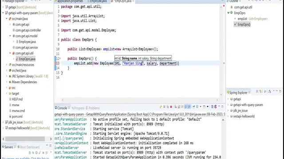Image resolution: width=284 pixels, height=159 pixels.
Task: Minimize the Console view
Action: tap(219, 106)
